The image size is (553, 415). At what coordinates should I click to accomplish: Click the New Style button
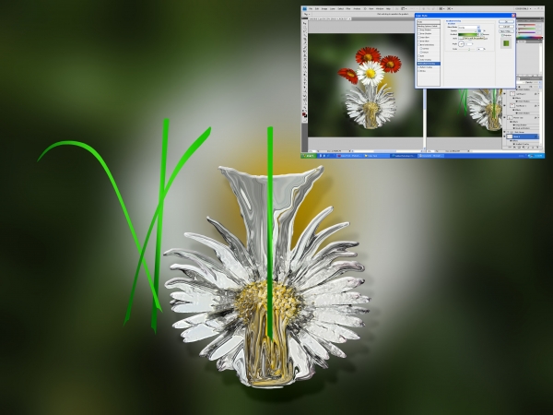(x=506, y=31)
